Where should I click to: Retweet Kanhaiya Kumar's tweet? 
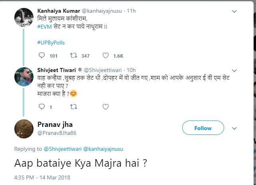(73, 56)
